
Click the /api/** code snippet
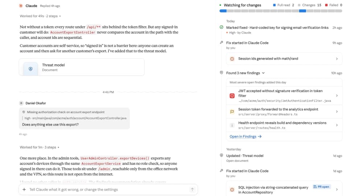(x=94, y=27)
